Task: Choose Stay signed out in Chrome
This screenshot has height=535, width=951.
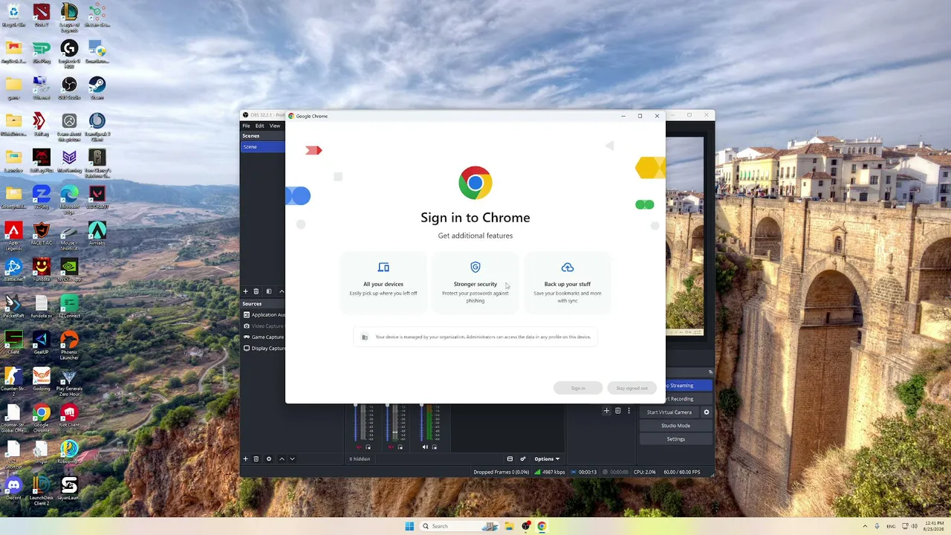Action: coord(632,388)
